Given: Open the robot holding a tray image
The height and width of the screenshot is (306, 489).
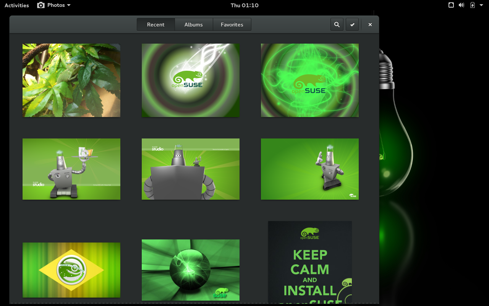Looking at the screenshot, I should coord(71,169).
